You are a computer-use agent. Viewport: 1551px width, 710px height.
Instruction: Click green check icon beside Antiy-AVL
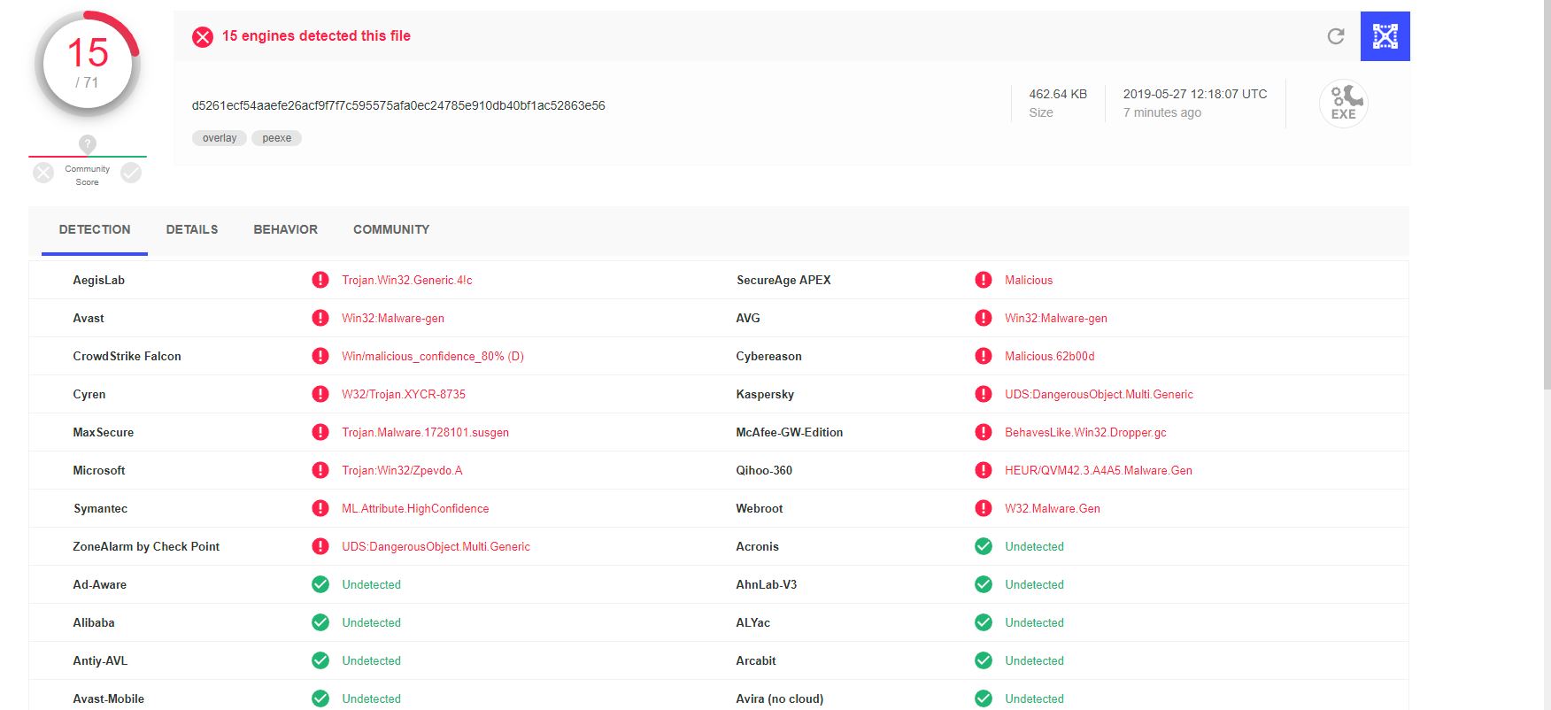(320, 660)
